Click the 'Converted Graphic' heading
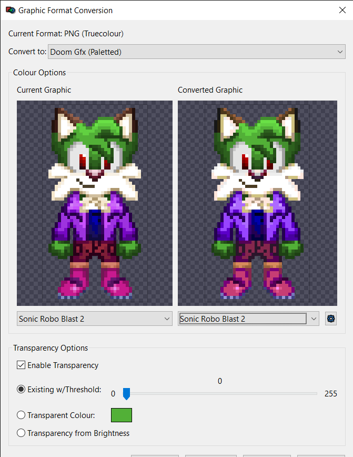Screen dimensions: 353x457 pos(210,90)
